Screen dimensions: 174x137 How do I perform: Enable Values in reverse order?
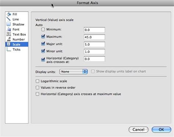pos(37,88)
